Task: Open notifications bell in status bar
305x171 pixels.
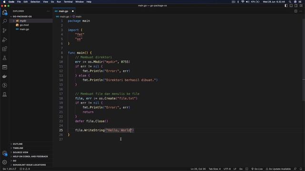Action: [x=301, y=169]
